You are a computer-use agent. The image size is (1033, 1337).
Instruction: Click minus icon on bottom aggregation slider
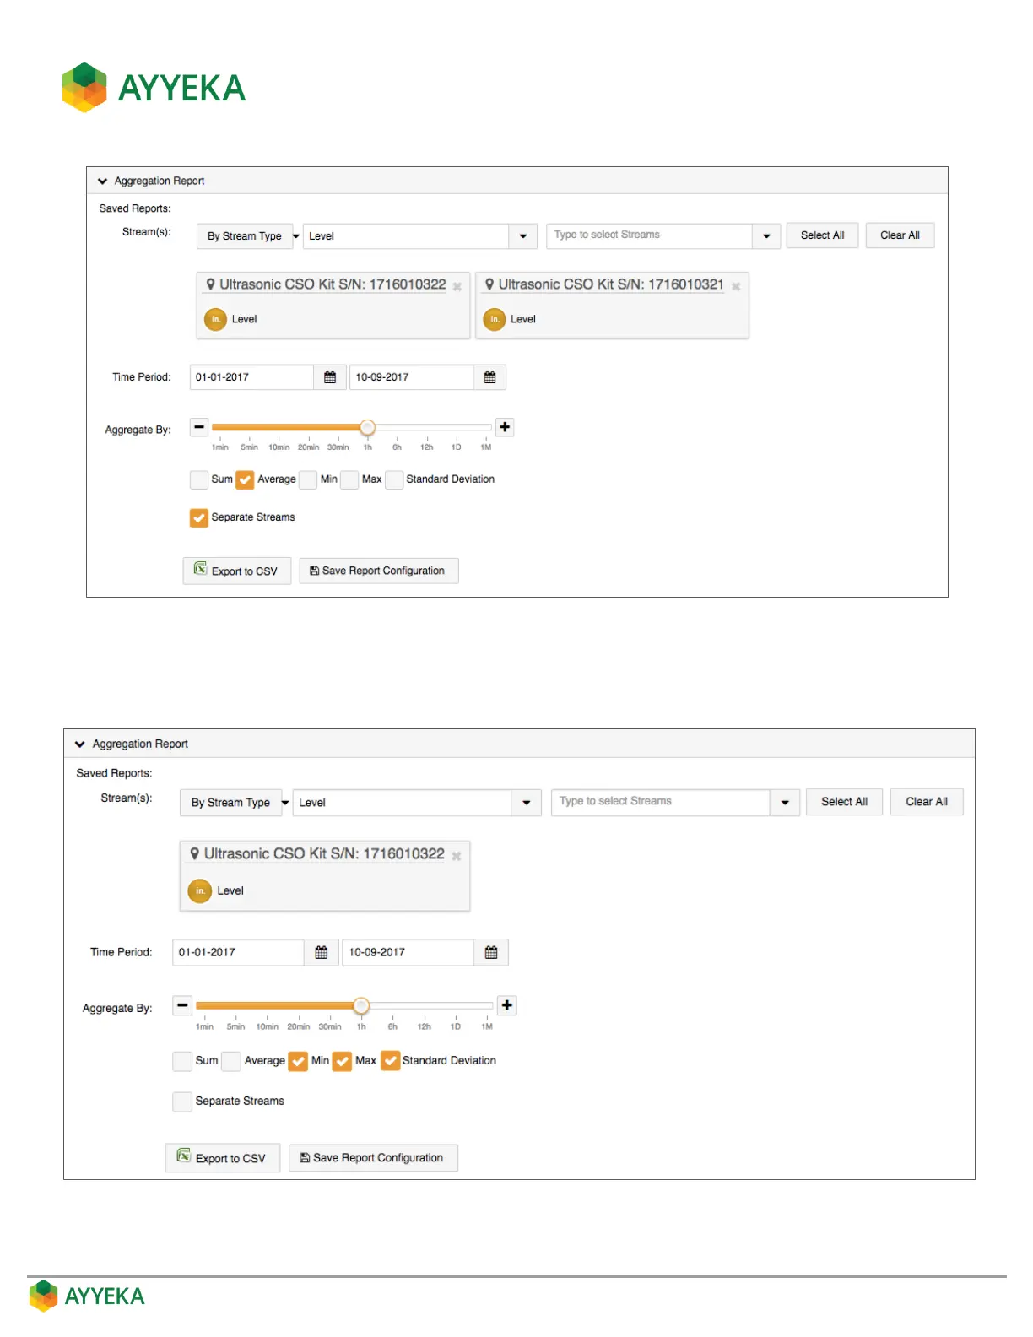182,1005
